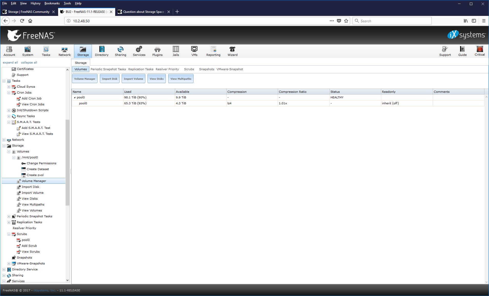Viewport: 489px width, 296px height.
Task: Open the Tools menu
Action: pos(67,3)
